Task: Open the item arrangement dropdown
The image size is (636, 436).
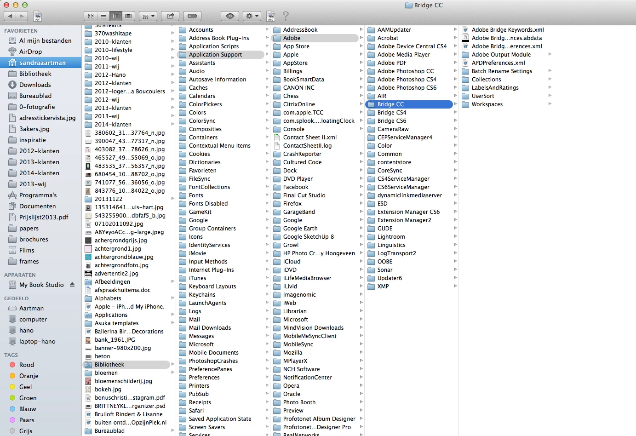Action: click(149, 16)
